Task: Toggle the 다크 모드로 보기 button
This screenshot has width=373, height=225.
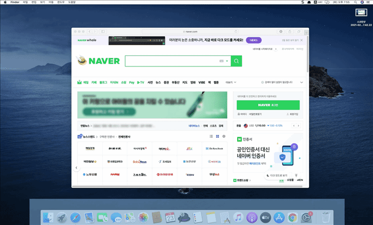Action: (x=277, y=176)
